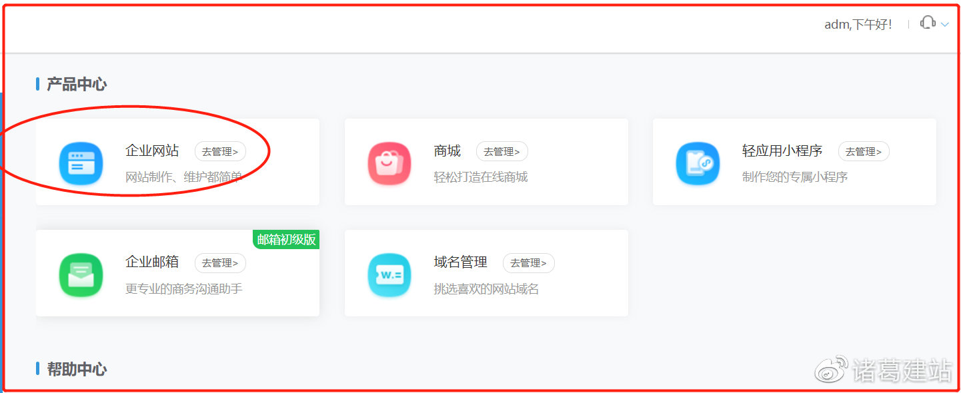The width and height of the screenshot is (961, 393).
Task: Click the 企业邮箱 green envelope icon
Action: 81,274
